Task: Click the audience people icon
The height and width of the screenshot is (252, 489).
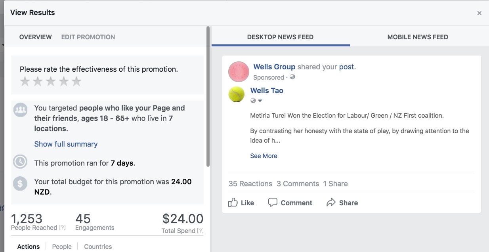Action: pyautogui.click(x=20, y=109)
